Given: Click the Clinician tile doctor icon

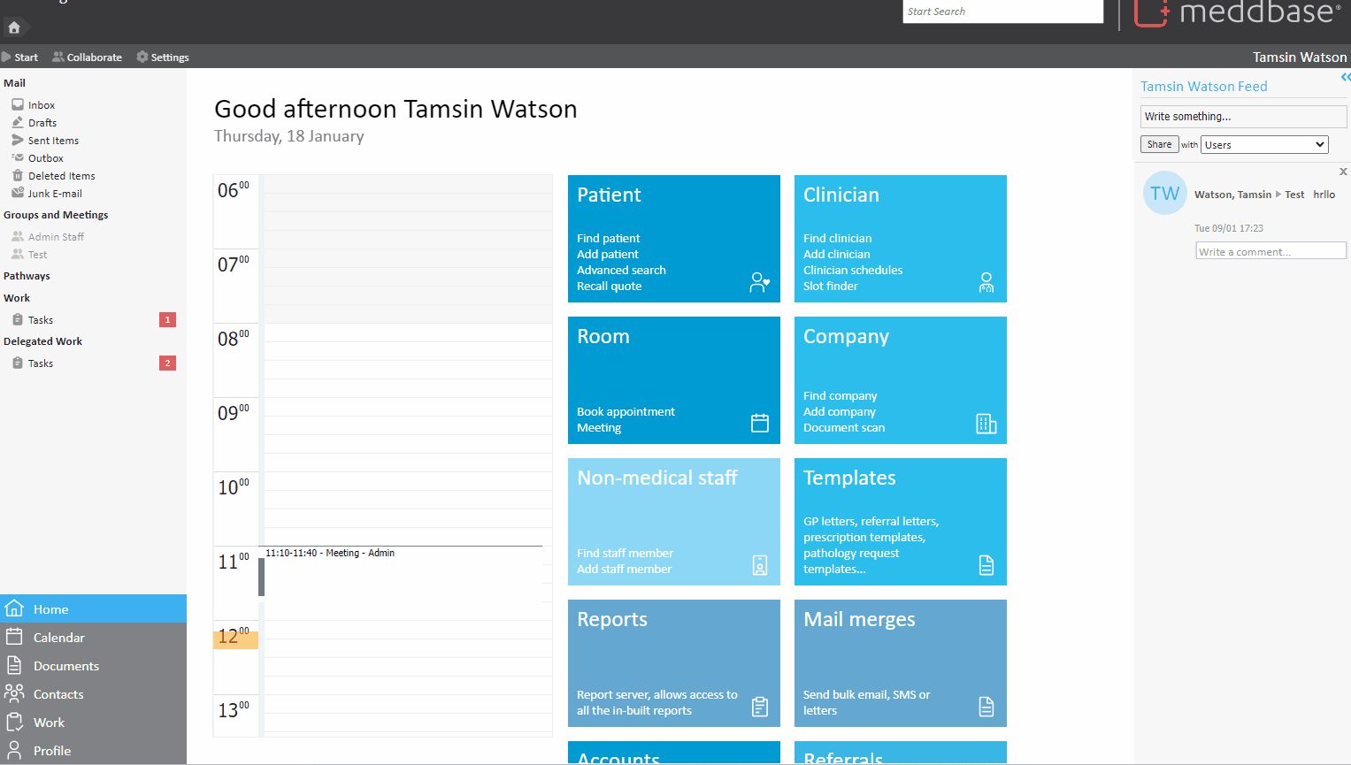Looking at the screenshot, I should click(986, 282).
